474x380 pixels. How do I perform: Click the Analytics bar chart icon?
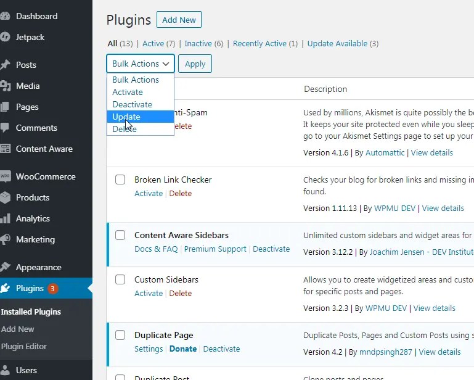[x=5, y=218]
